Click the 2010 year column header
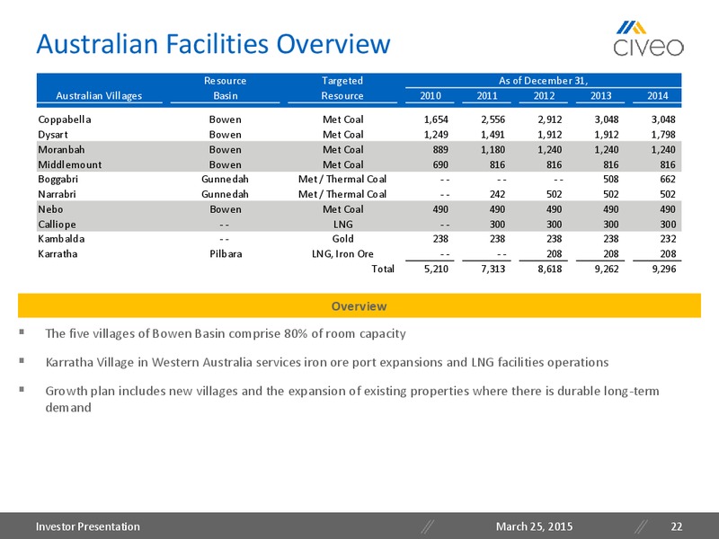The width and height of the screenshot is (719, 539). point(431,95)
